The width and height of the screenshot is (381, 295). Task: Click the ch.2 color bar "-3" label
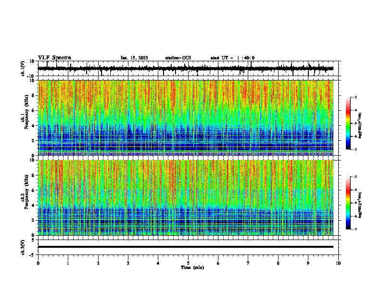click(355, 177)
